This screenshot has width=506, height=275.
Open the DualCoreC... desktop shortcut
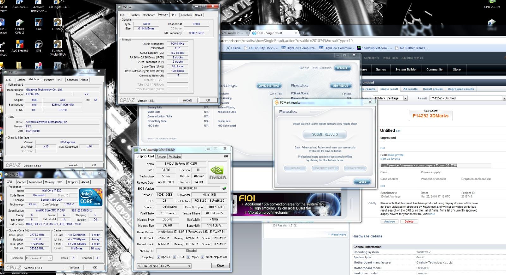(x=20, y=4)
